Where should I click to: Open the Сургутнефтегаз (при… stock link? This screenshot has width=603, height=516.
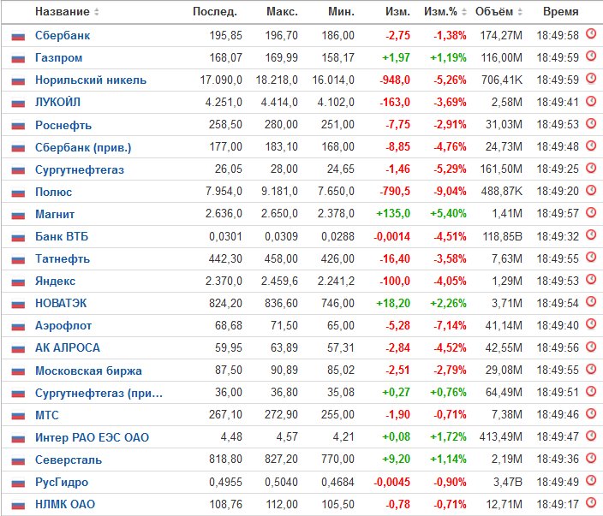(x=99, y=393)
